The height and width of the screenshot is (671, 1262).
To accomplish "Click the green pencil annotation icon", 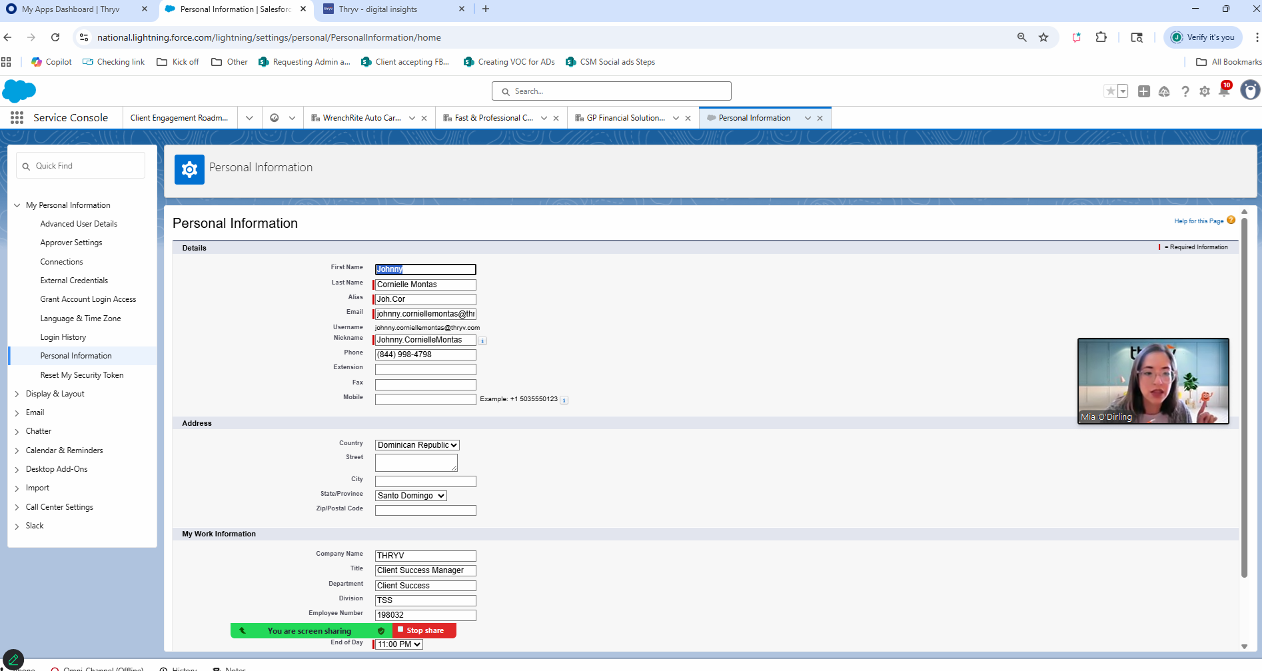I will [x=13, y=660].
